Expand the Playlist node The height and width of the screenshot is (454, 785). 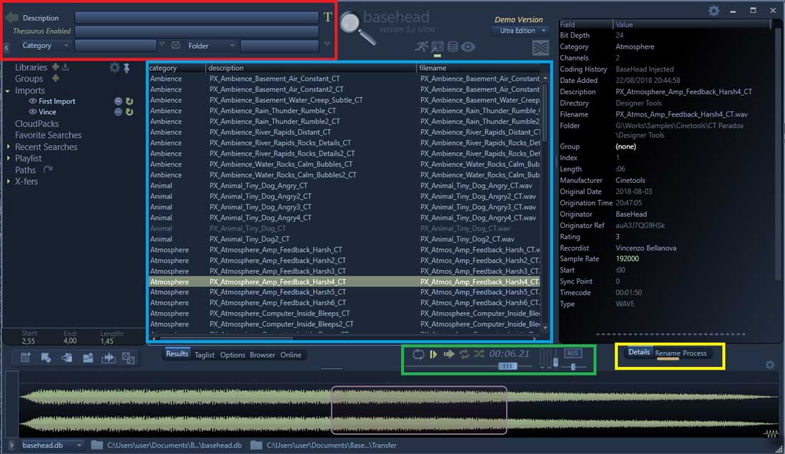(8, 158)
